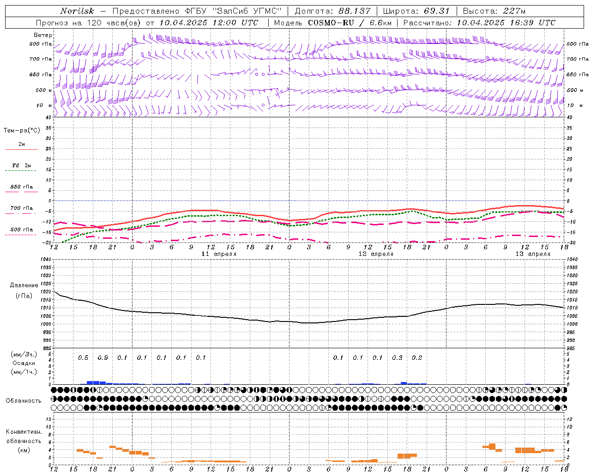
Task: Click the "Высота: 227м" header entry
Action: (x=494, y=11)
